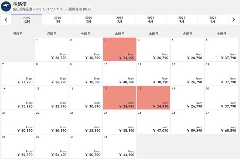Choose December 10 fare ¥40,290
Image resolution: width=240 pixels, height=159 pixels.
coord(119,73)
